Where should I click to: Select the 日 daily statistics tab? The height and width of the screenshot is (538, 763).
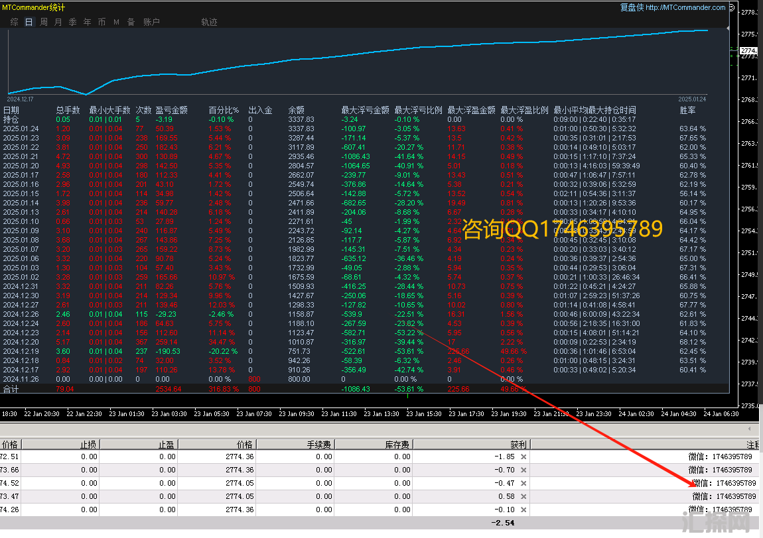(x=29, y=22)
